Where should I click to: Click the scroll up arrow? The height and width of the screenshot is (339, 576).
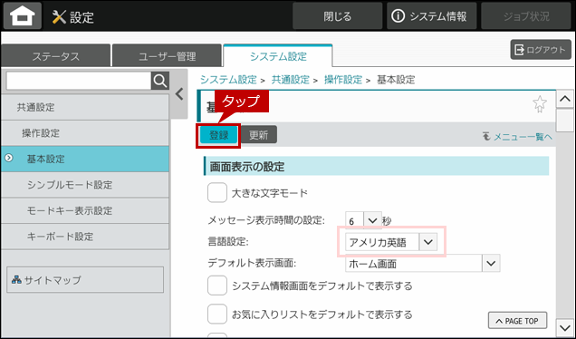pyautogui.click(x=564, y=99)
